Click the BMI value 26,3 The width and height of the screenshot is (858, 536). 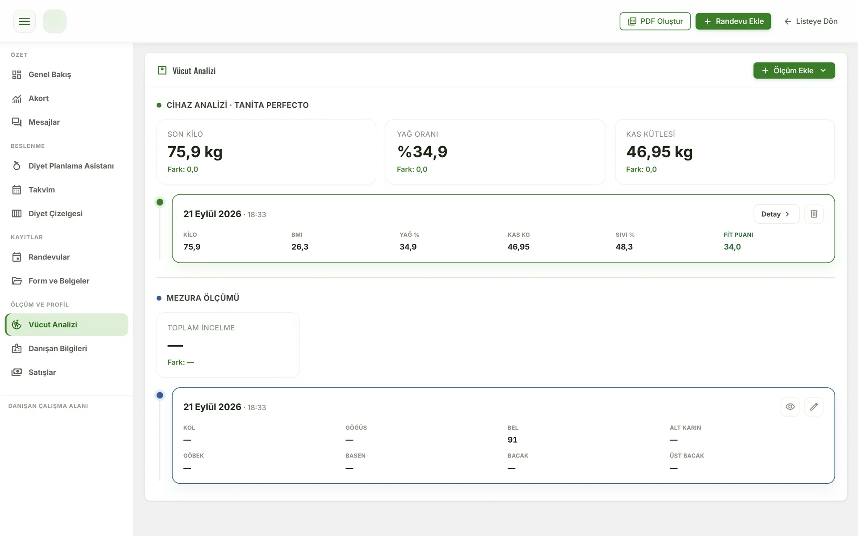tap(300, 247)
